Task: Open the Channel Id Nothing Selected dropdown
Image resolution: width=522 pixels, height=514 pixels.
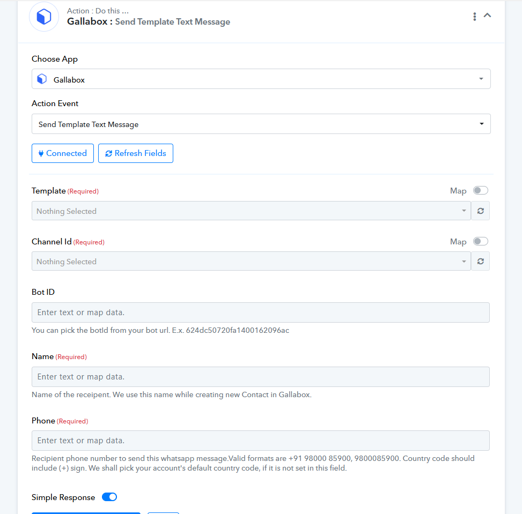Action: 251,261
